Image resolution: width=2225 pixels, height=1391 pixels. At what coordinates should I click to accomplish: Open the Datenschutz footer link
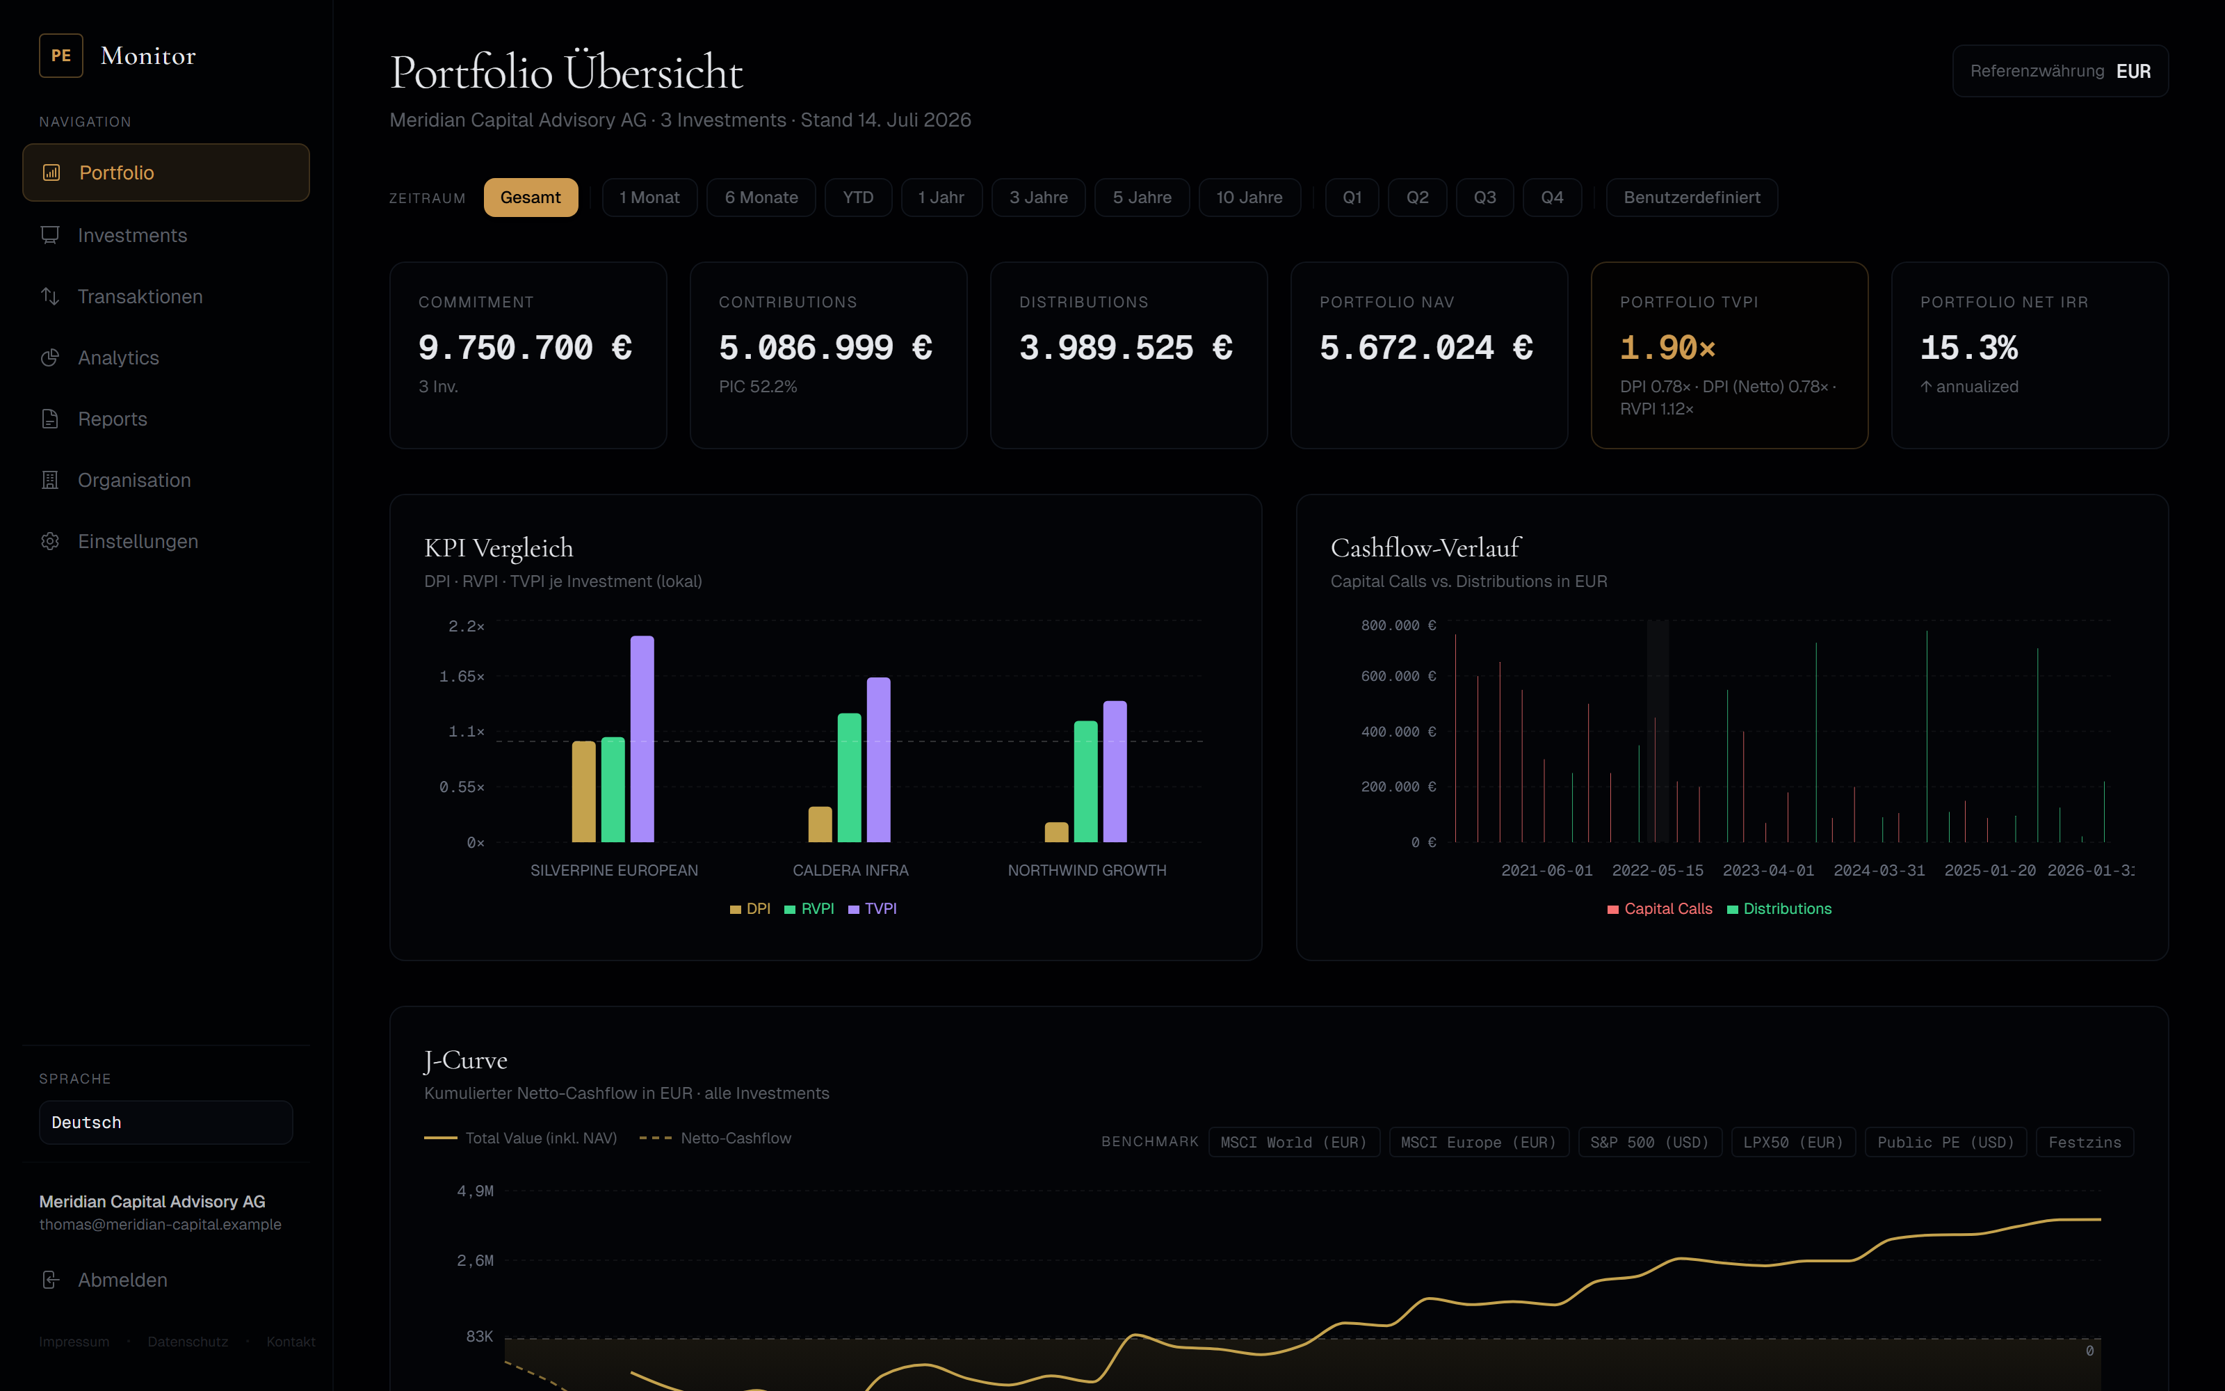[188, 1342]
